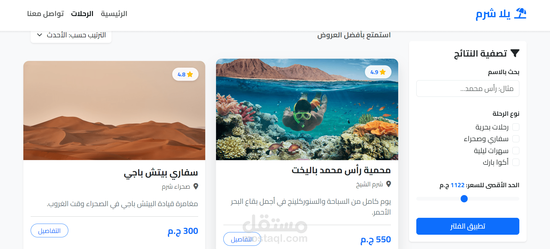The width and height of the screenshot is (550, 249).
Task: Click the يلا شرم brand name
Action: [493, 14]
